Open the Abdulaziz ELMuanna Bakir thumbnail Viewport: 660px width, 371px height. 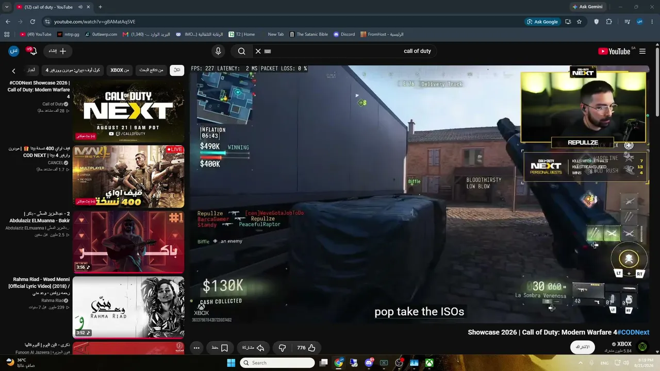(128, 242)
